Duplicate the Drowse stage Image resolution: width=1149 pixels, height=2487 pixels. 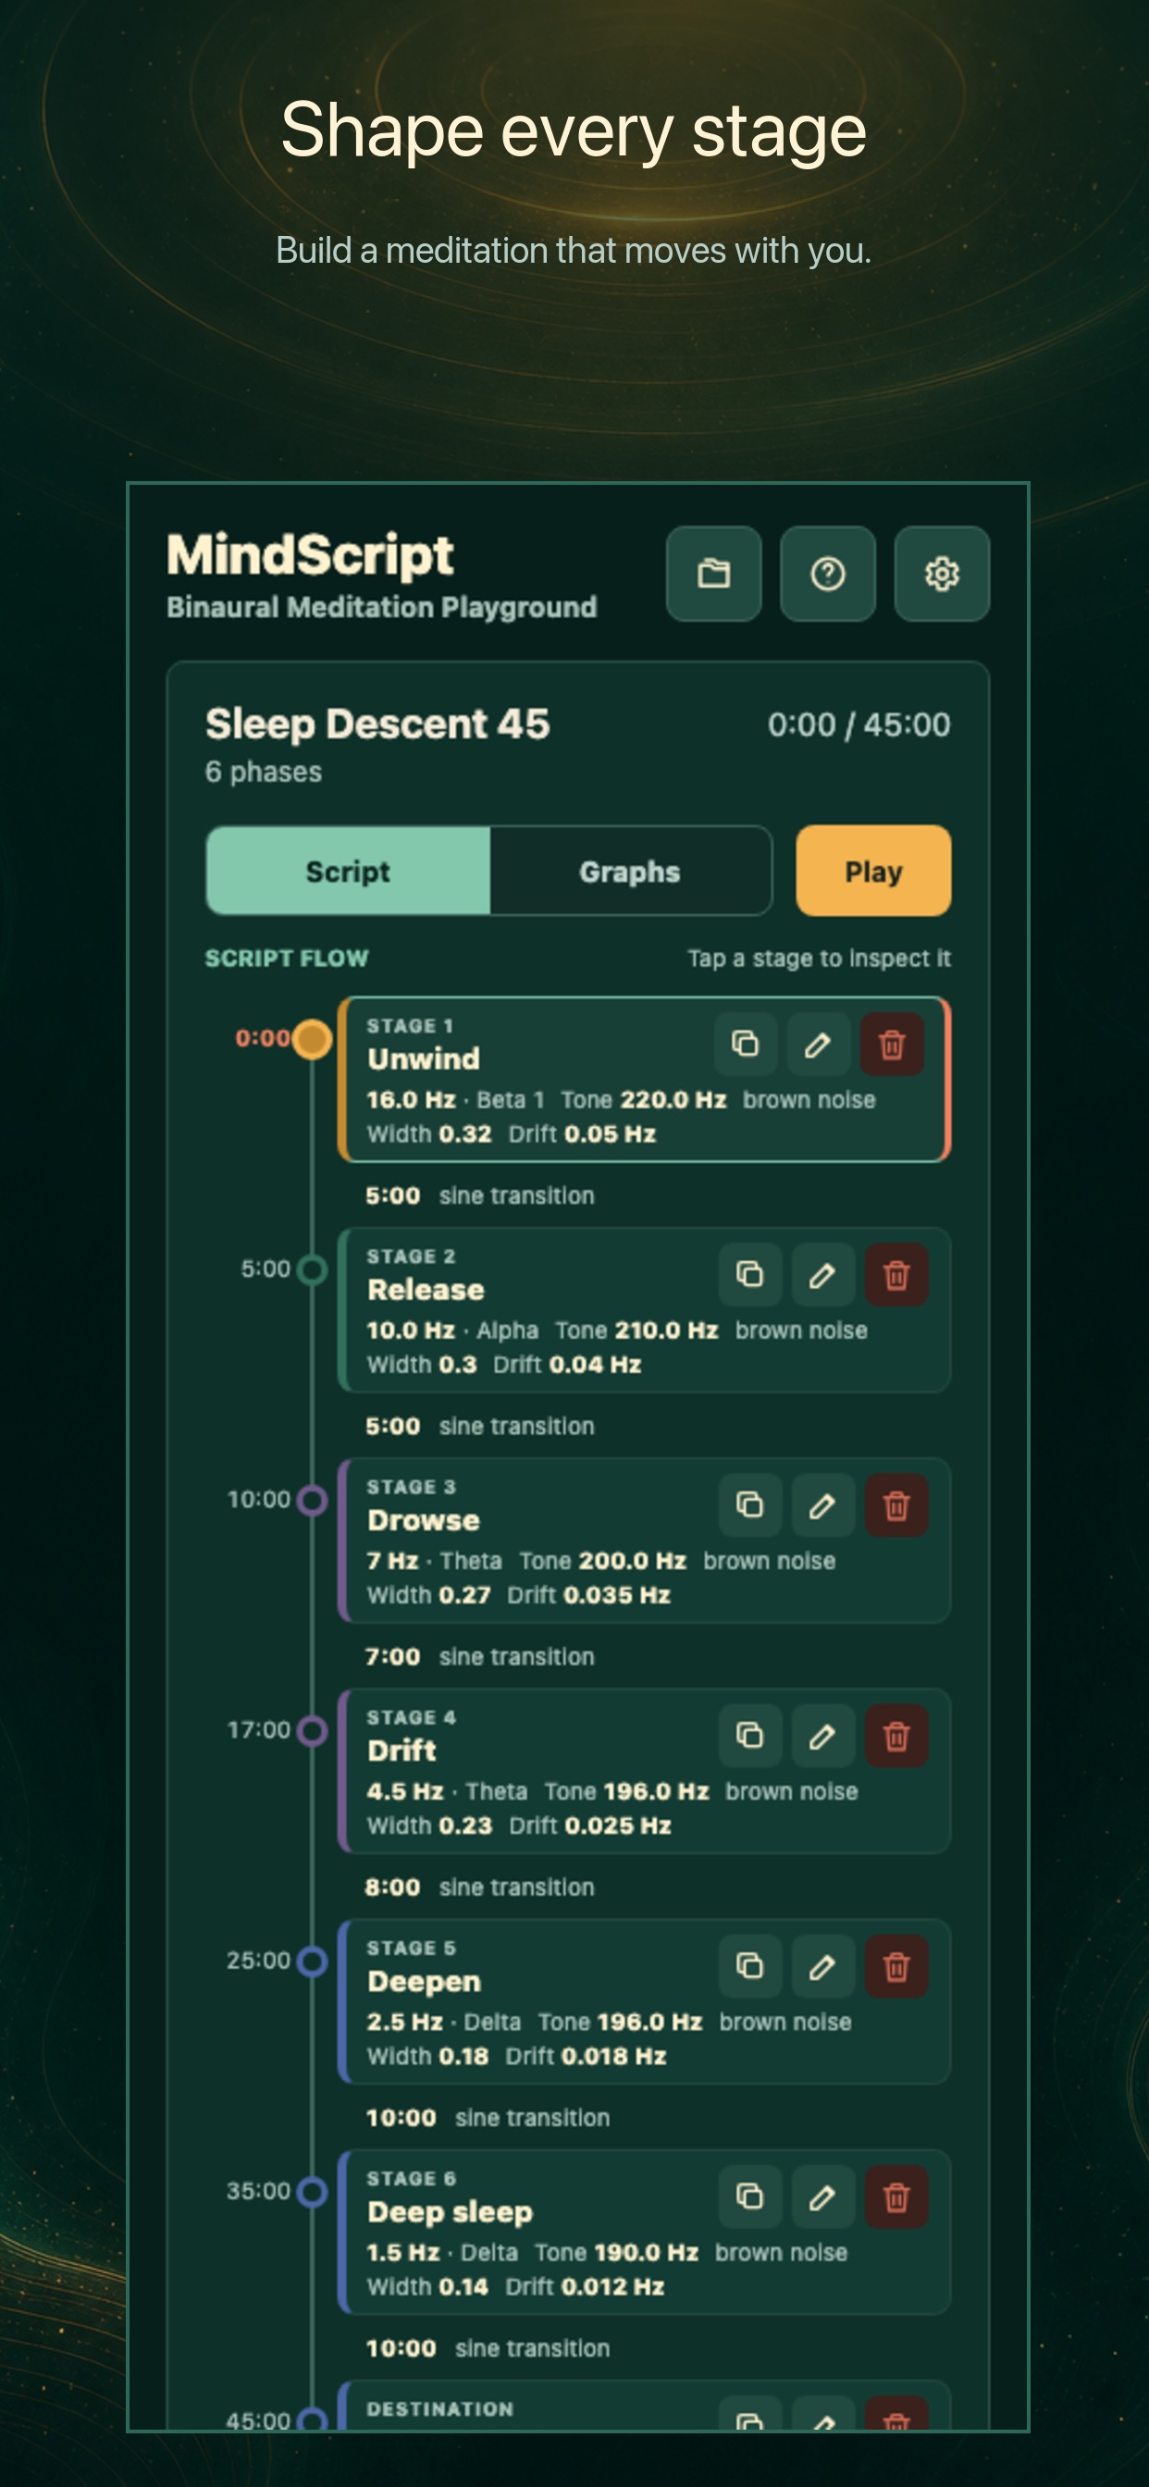[750, 1505]
